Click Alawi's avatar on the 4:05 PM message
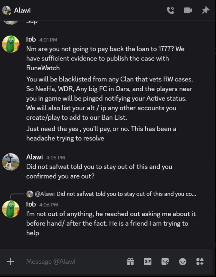The height and width of the screenshot is (277, 216). (x=11, y=162)
